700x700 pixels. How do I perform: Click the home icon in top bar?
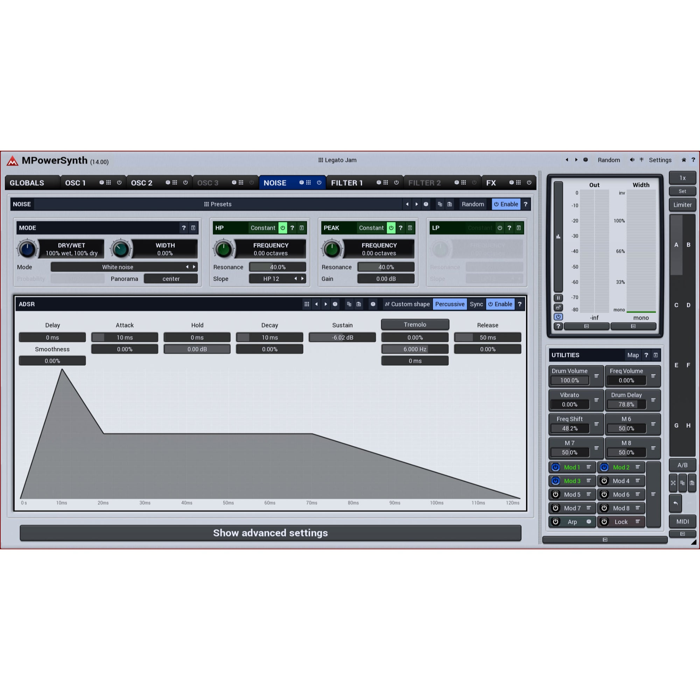684,160
